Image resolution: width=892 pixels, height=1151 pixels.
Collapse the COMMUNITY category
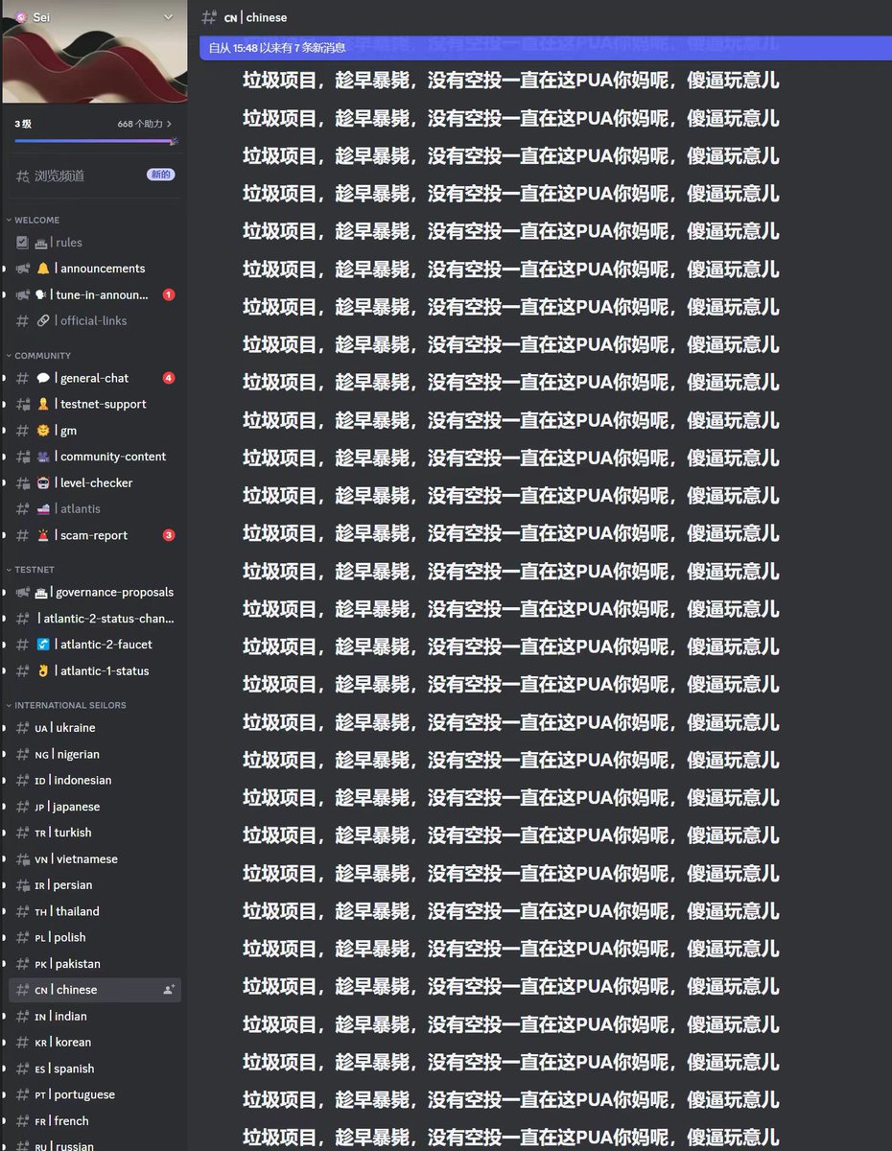point(42,356)
